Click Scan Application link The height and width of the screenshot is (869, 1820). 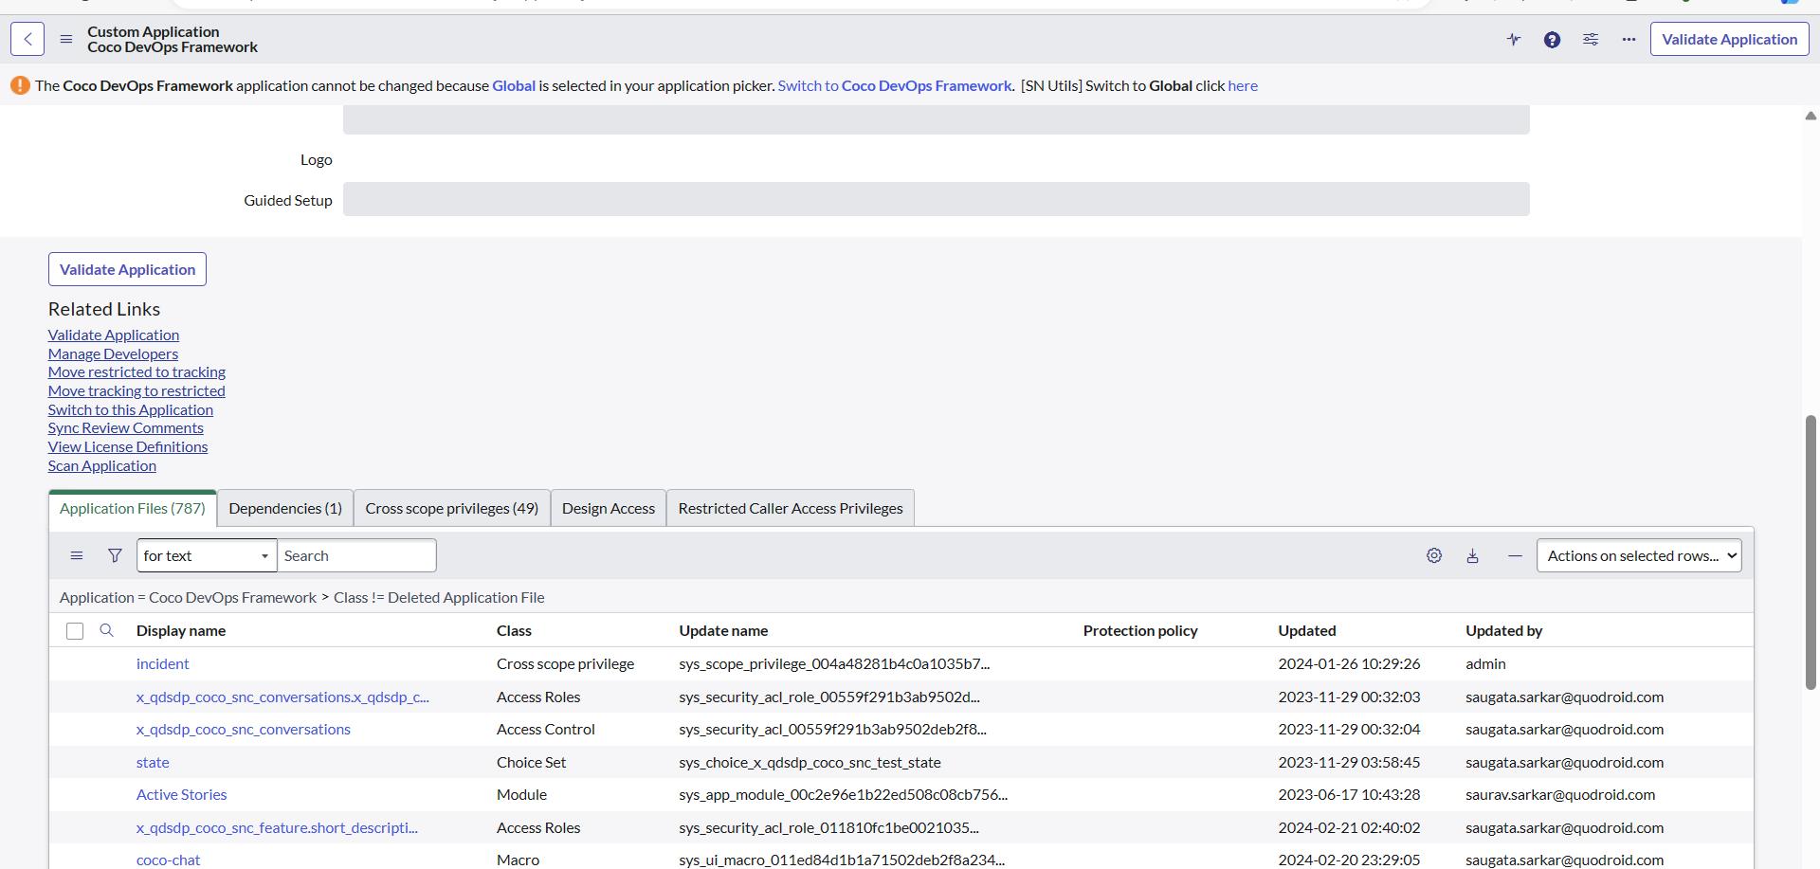(102, 465)
